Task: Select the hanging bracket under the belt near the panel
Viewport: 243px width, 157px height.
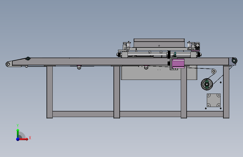Action: point(146,67)
